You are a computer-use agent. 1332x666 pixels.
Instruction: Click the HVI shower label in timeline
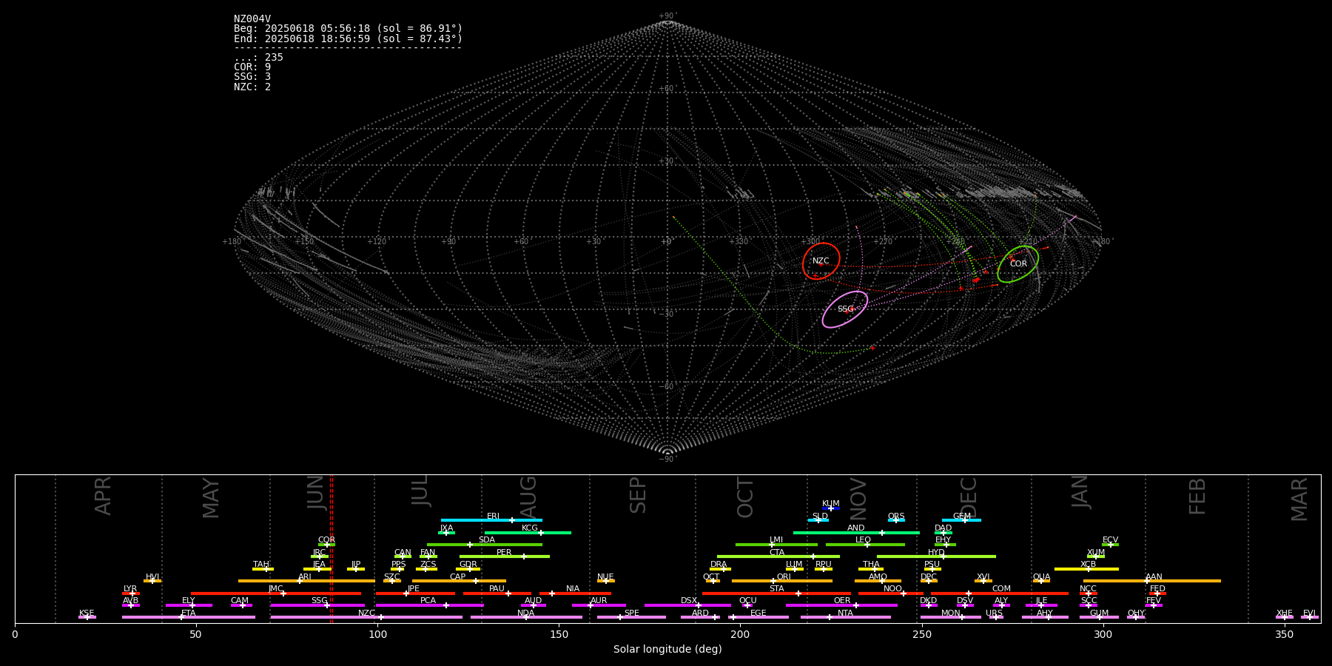pyautogui.click(x=152, y=577)
